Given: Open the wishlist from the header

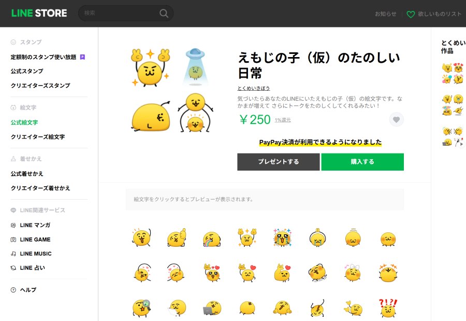Looking at the screenshot, I should click(x=434, y=14).
